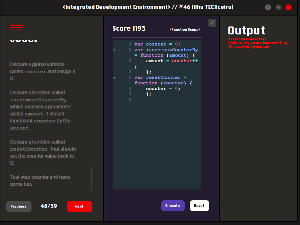Click the gray plus window icon
The image size is (300, 225).
pyautogui.click(x=278, y=7)
